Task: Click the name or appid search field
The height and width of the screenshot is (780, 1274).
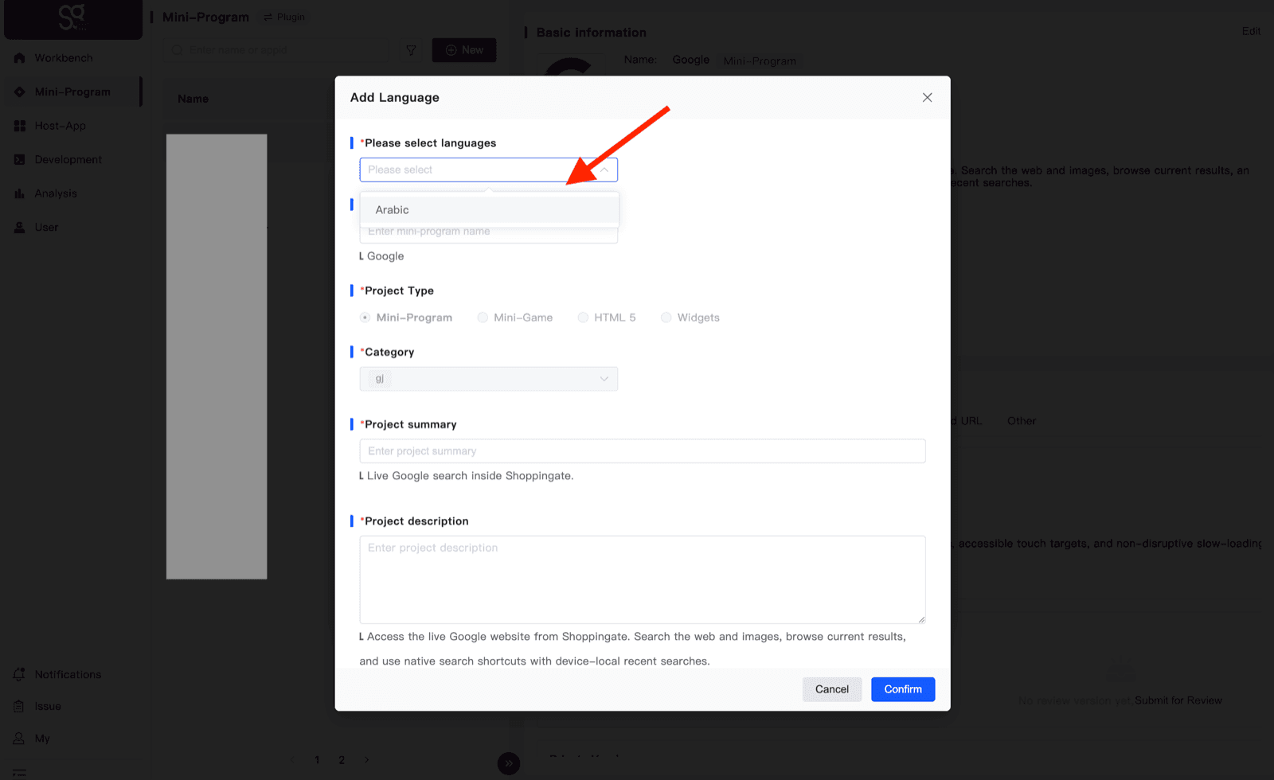Action: [276, 50]
